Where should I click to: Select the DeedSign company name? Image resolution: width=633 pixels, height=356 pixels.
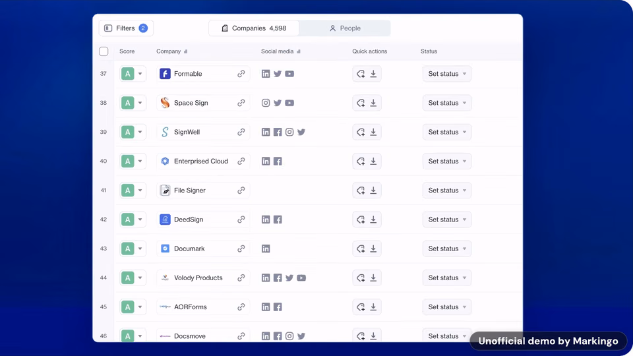tap(189, 220)
